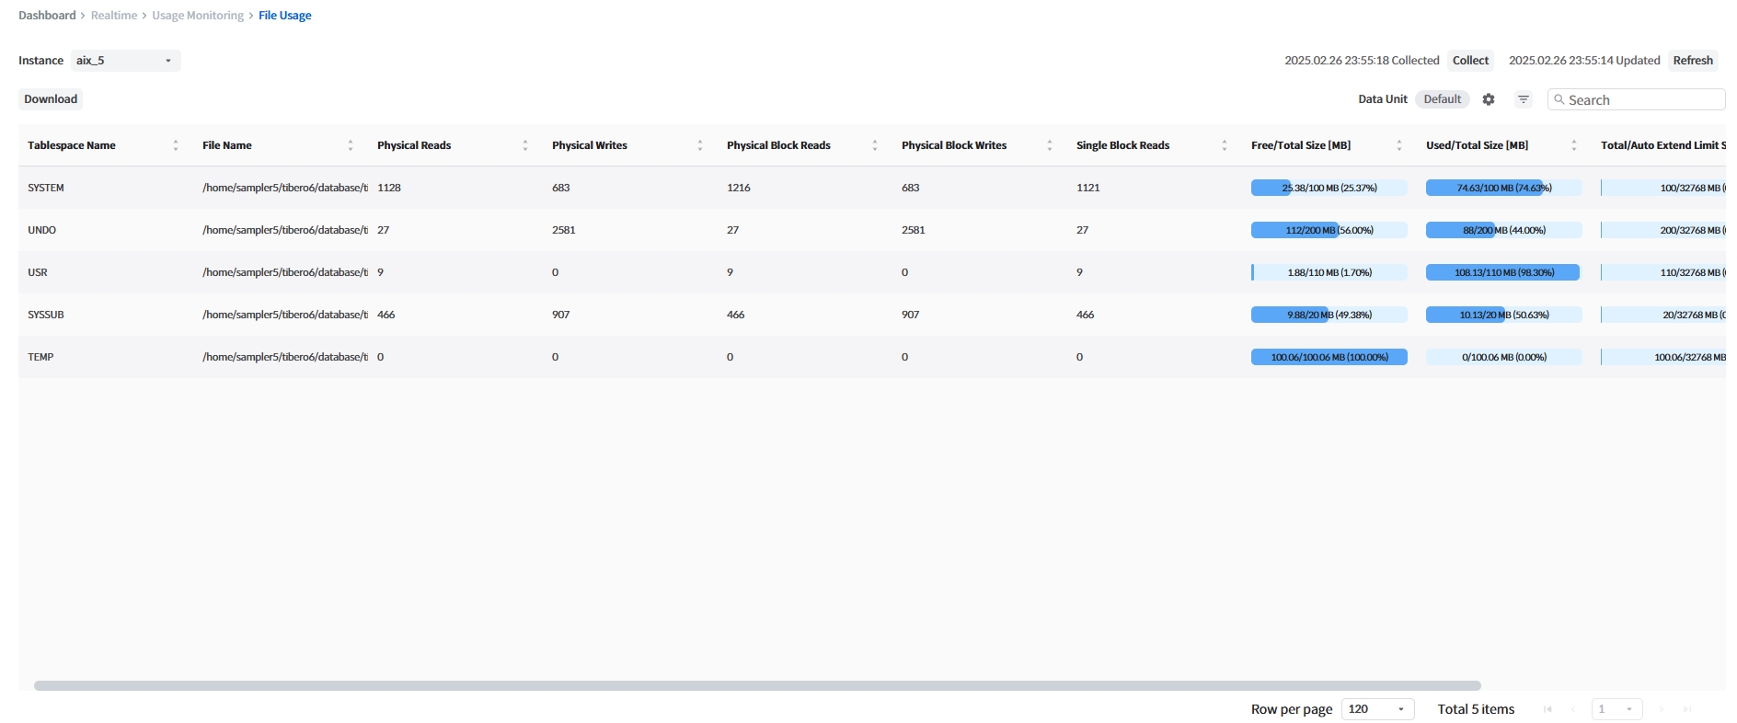Download the file usage table

click(x=51, y=99)
